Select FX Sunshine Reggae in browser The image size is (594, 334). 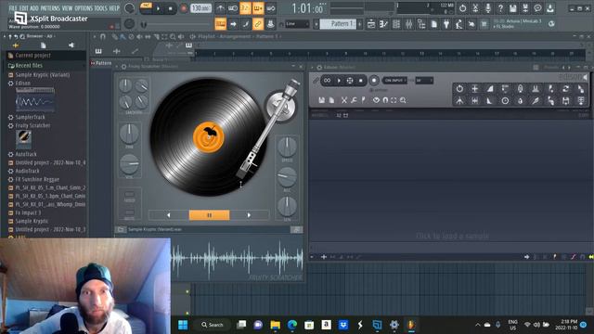[37, 179]
